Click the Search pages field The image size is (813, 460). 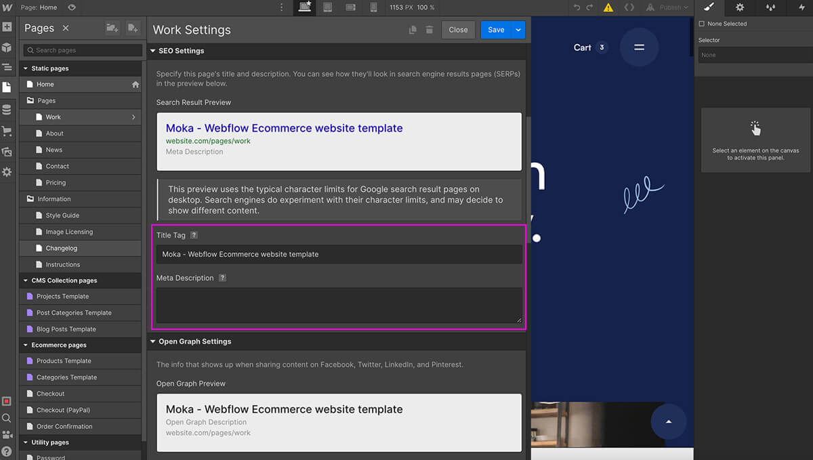coord(81,50)
